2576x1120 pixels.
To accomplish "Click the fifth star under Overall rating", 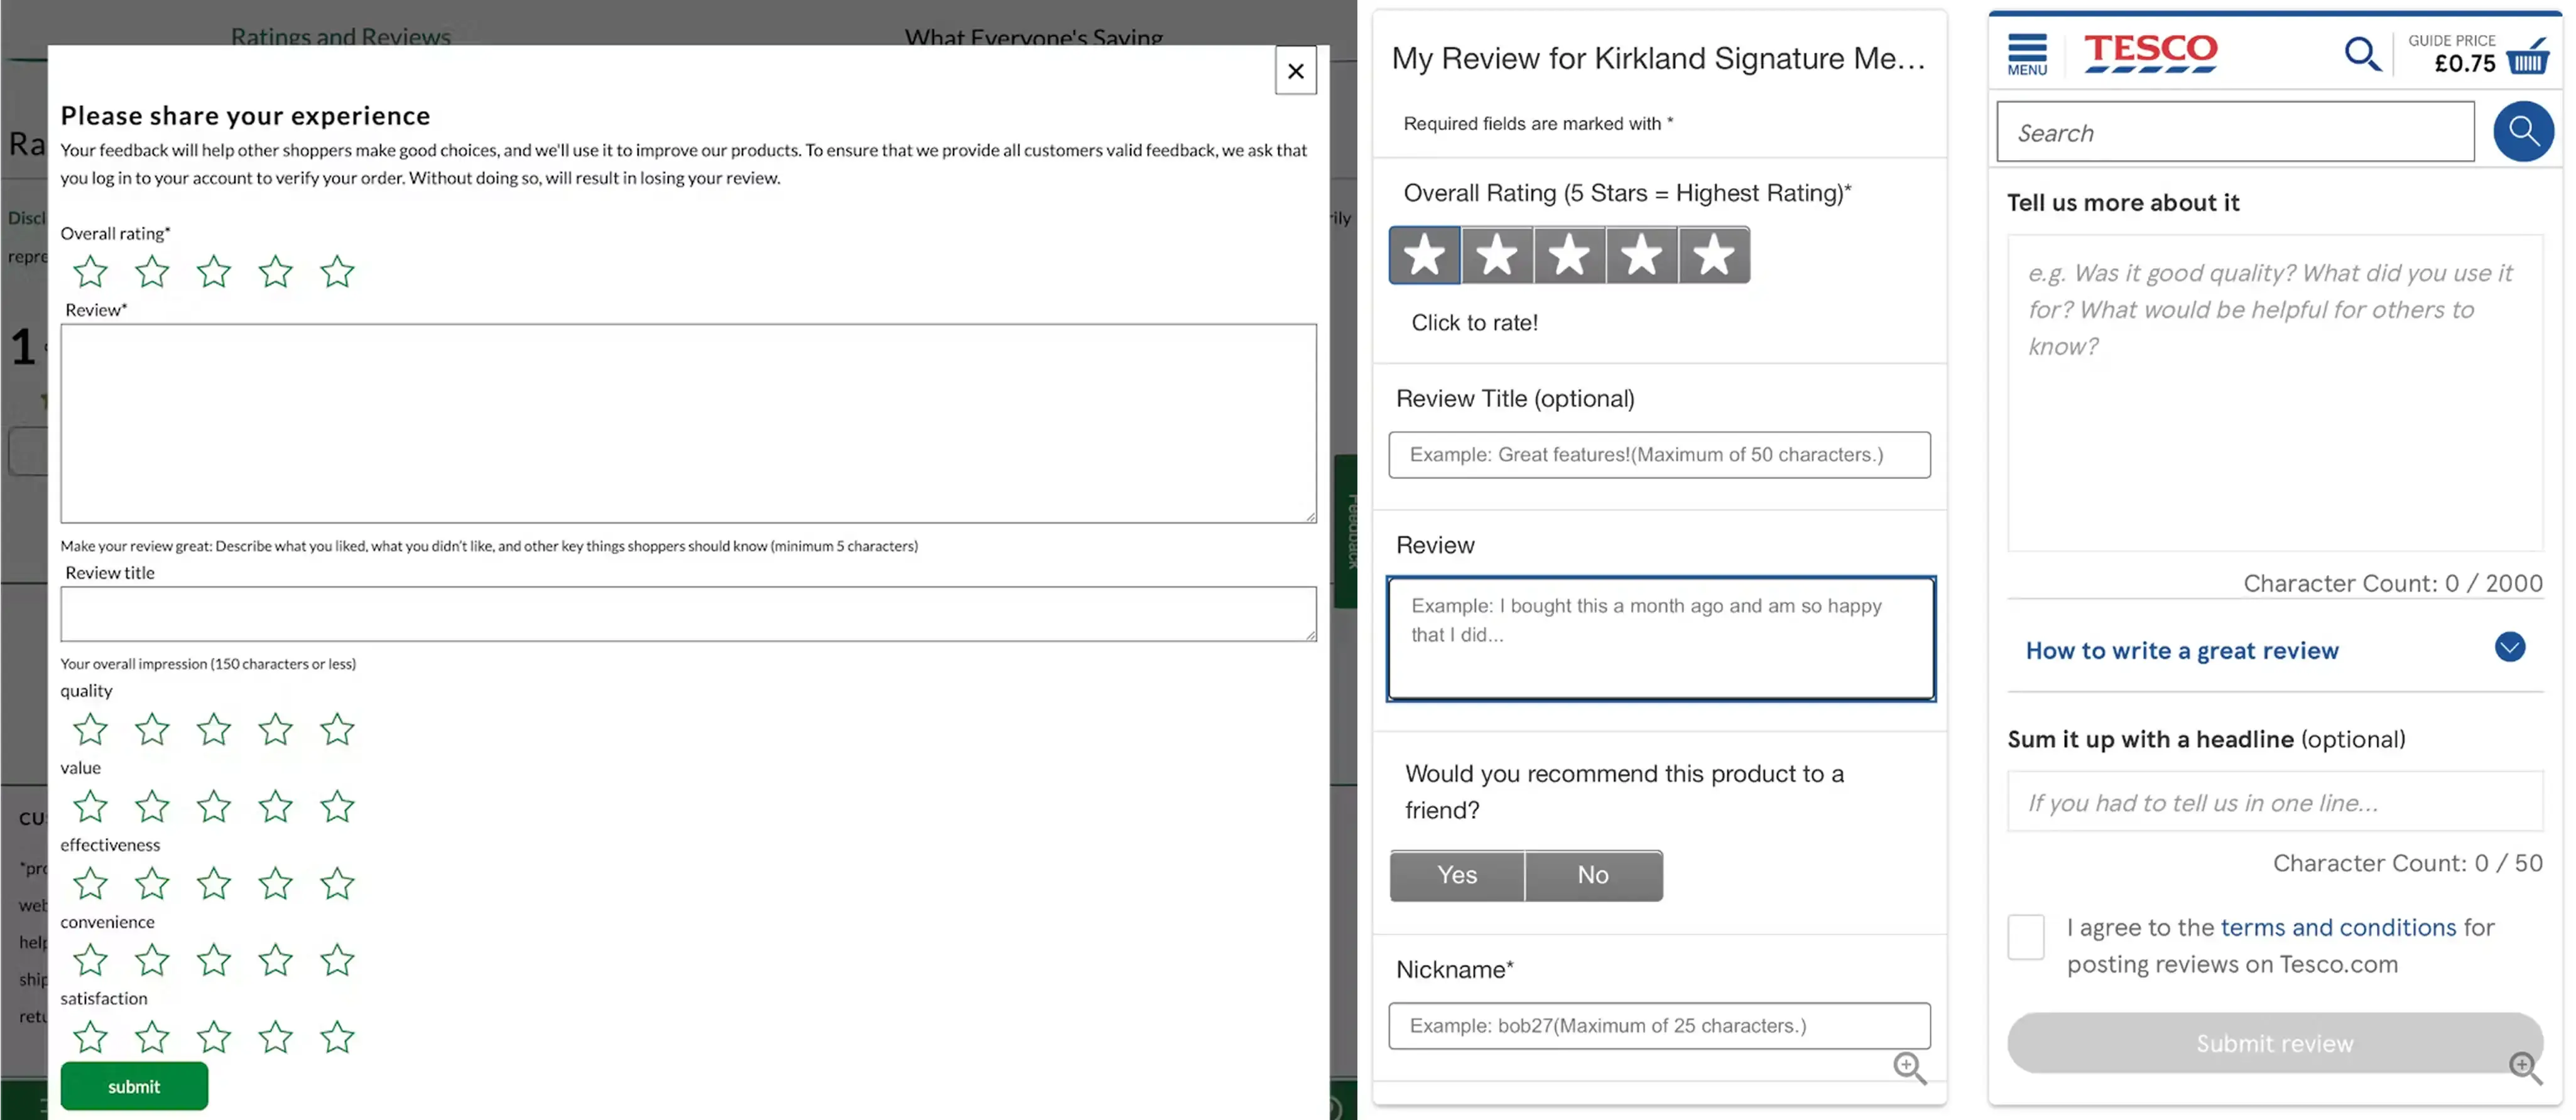I will point(337,272).
